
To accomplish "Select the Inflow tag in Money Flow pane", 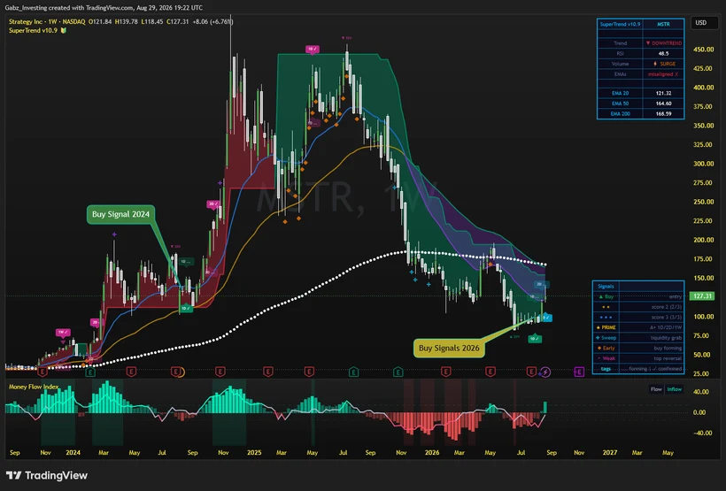I will (x=674, y=389).
